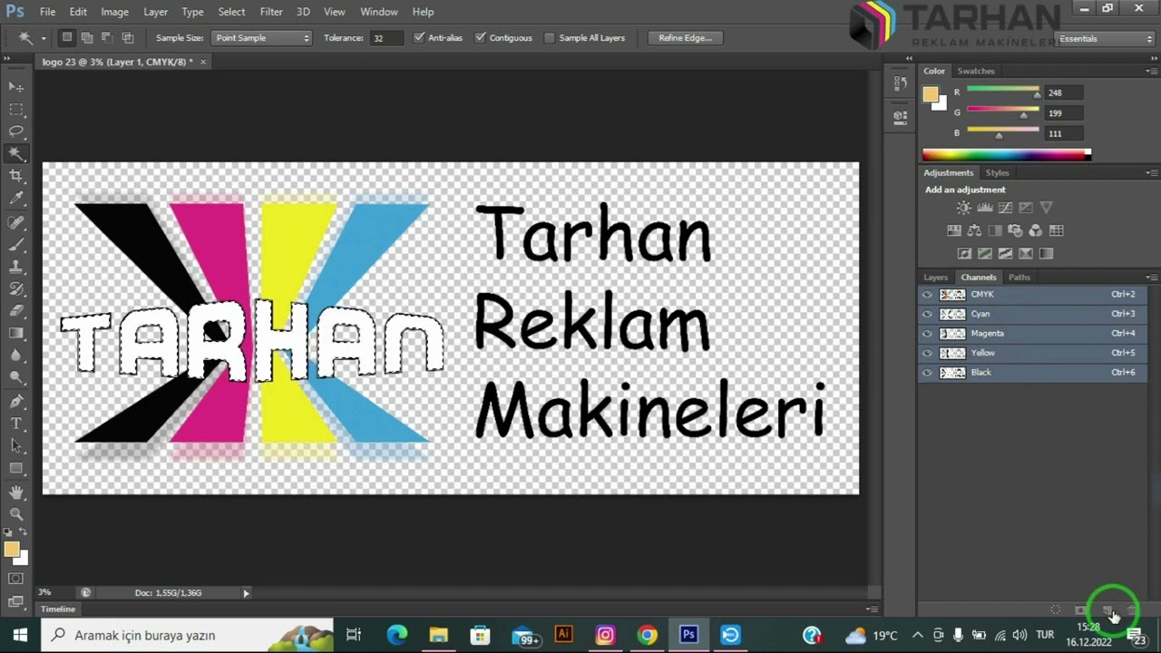The height and width of the screenshot is (653, 1161).
Task: Switch to the Swatches tab
Action: click(976, 71)
